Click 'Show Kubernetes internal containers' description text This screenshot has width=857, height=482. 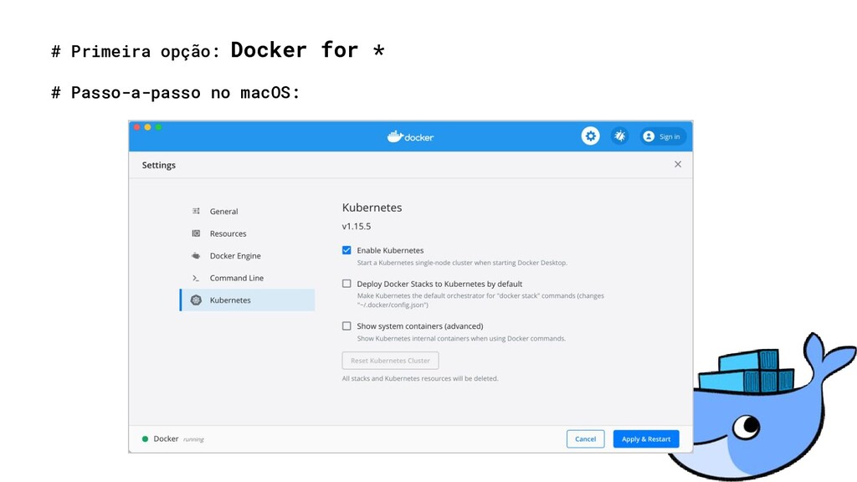[x=461, y=339]
